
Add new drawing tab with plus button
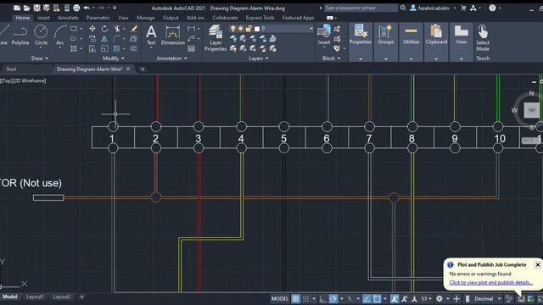click(142, 69)
